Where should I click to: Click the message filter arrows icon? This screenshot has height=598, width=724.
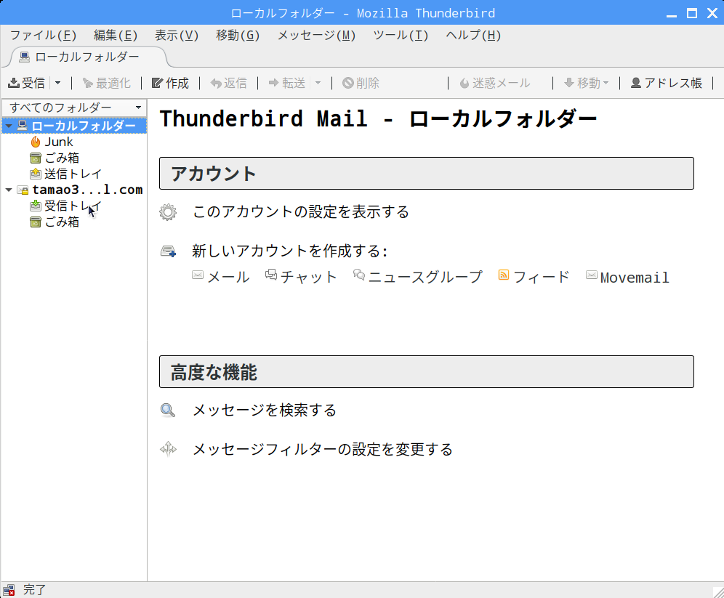(168, 449)
